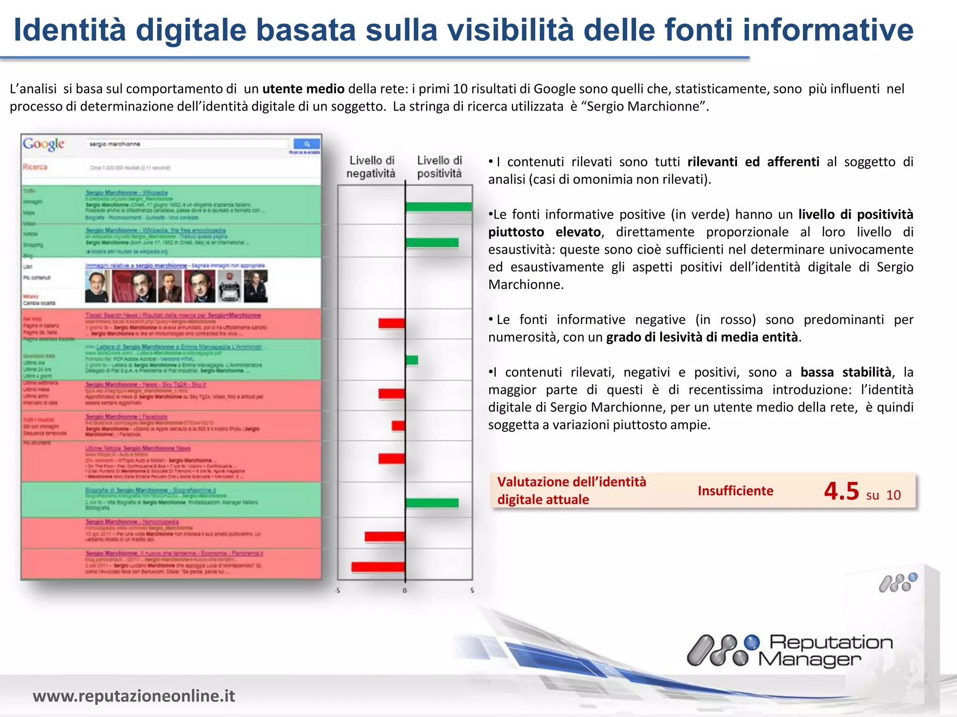
Task: Click the red bar for Nonciclopedia result
Action: (x=385, y=536)
